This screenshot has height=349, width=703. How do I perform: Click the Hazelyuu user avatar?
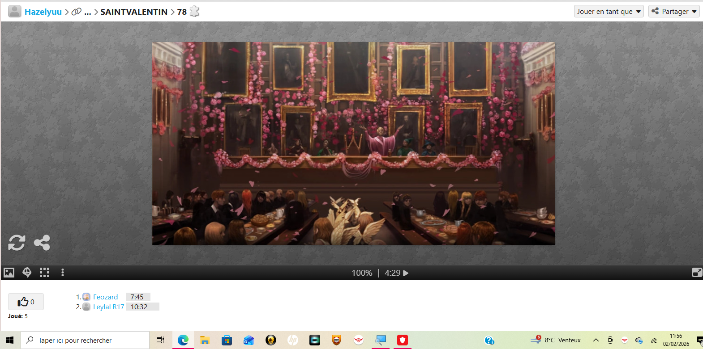click(x=15, y=11)
